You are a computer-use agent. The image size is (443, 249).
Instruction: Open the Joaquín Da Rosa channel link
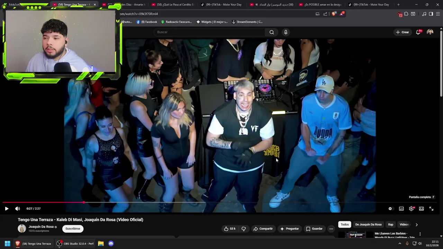click(41, 227)
